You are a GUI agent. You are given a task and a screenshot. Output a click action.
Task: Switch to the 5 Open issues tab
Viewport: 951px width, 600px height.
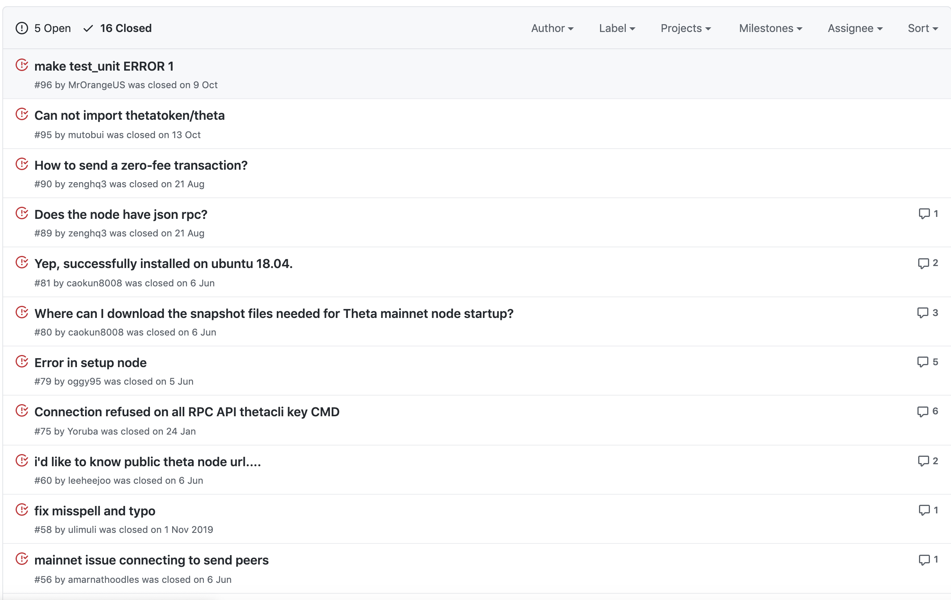[x=52, y=28]
